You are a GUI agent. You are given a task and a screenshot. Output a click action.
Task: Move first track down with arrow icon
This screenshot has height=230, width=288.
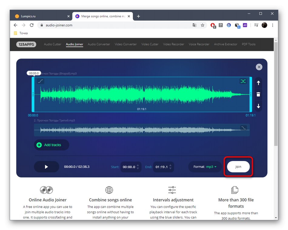(258, 106)
